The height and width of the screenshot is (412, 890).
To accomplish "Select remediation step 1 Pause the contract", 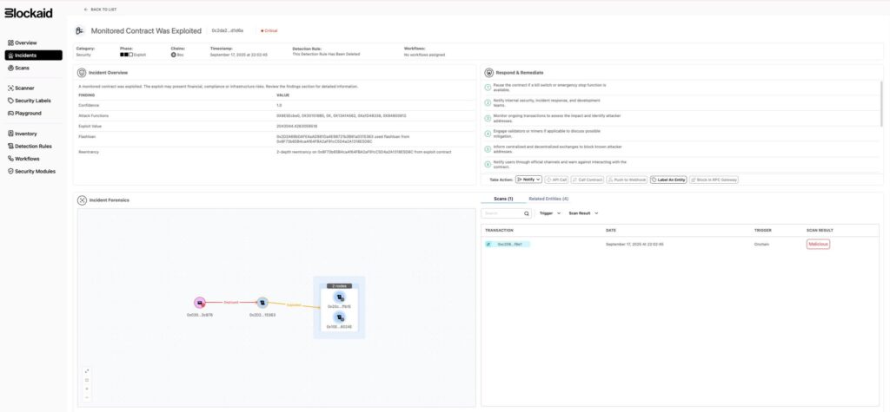I will click(x=681, y=87).
